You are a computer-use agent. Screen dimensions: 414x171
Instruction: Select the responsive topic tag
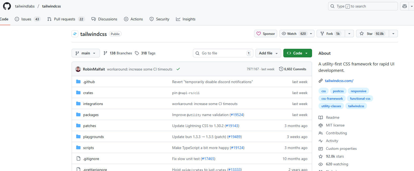click(358, 91)
